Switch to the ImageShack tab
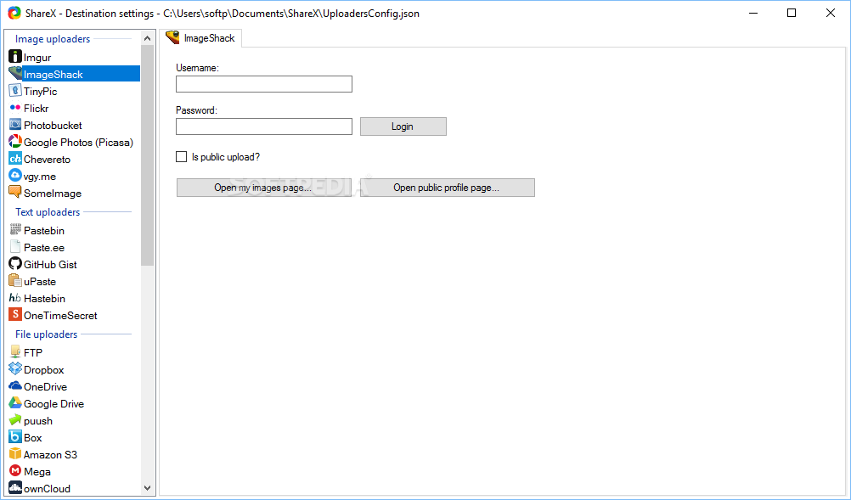 tap(200, 38)
